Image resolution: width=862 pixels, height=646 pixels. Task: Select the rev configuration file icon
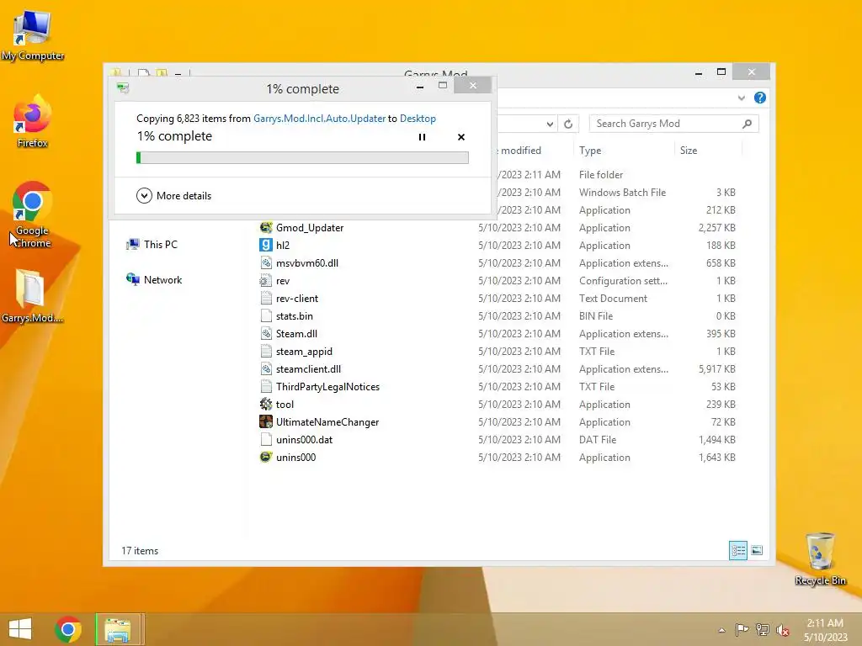coord(266,281)
